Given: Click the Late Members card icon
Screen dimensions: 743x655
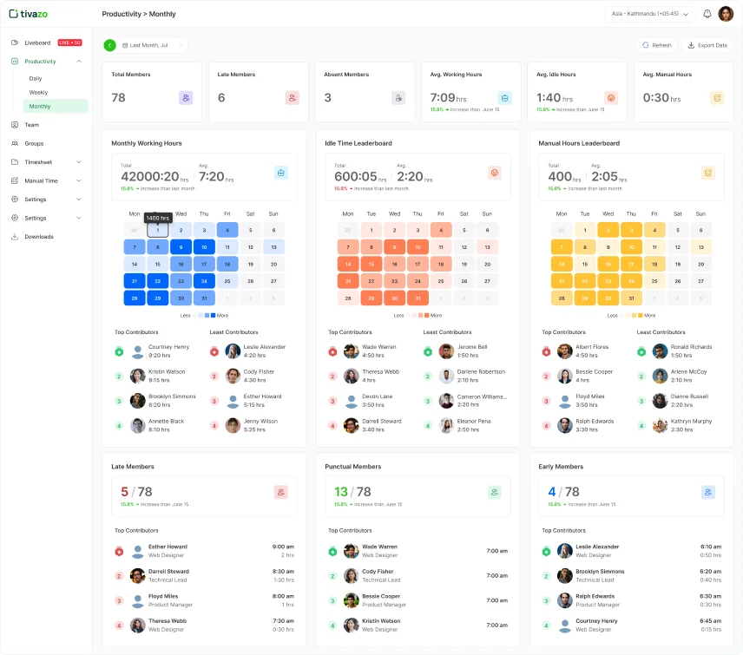Looking at the screenshot, I should tap(292, 98).
